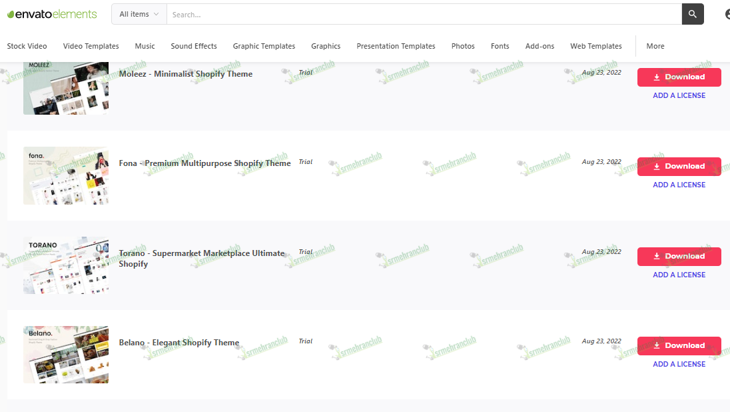Download the Torano Shopify theme
The height and width of the screenshot is (412, 730).
tap(679, 257)
